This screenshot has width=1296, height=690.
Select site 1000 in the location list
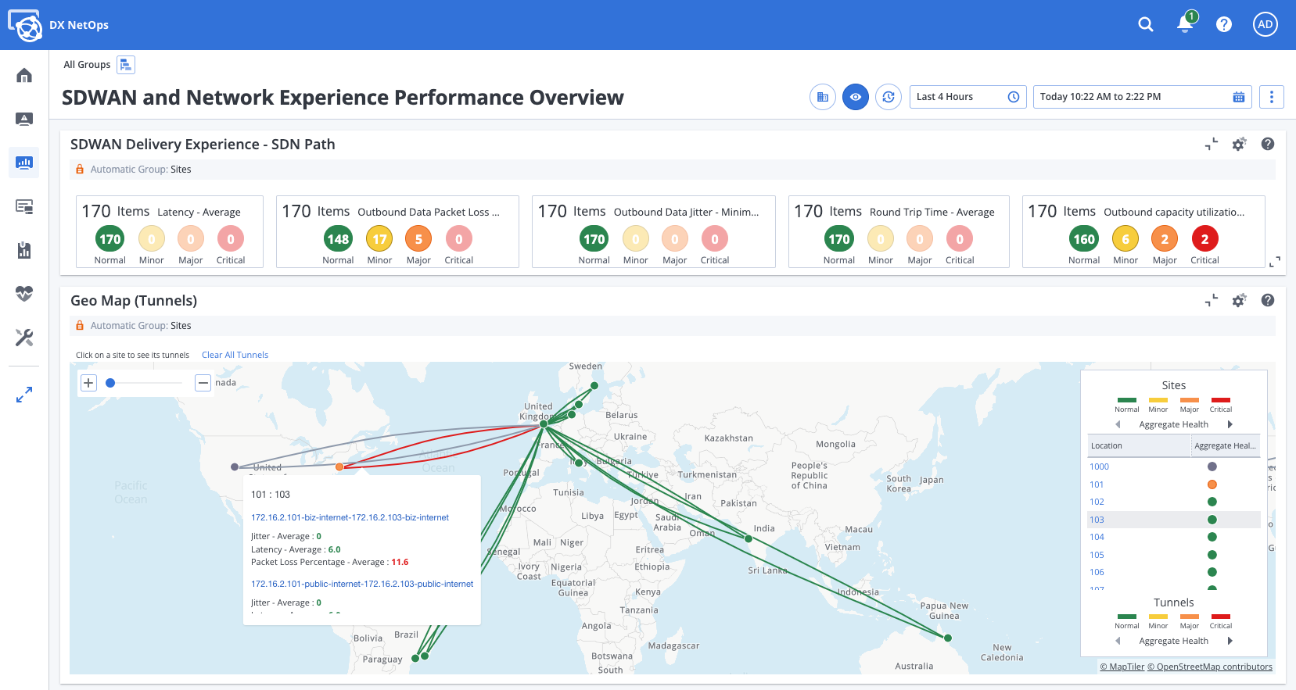pyautogui.click(x=1099, y=467)
